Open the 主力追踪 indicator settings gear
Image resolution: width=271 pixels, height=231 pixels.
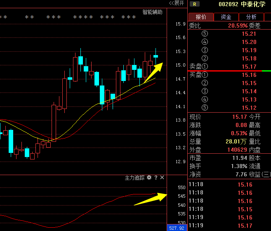(149, 178)
